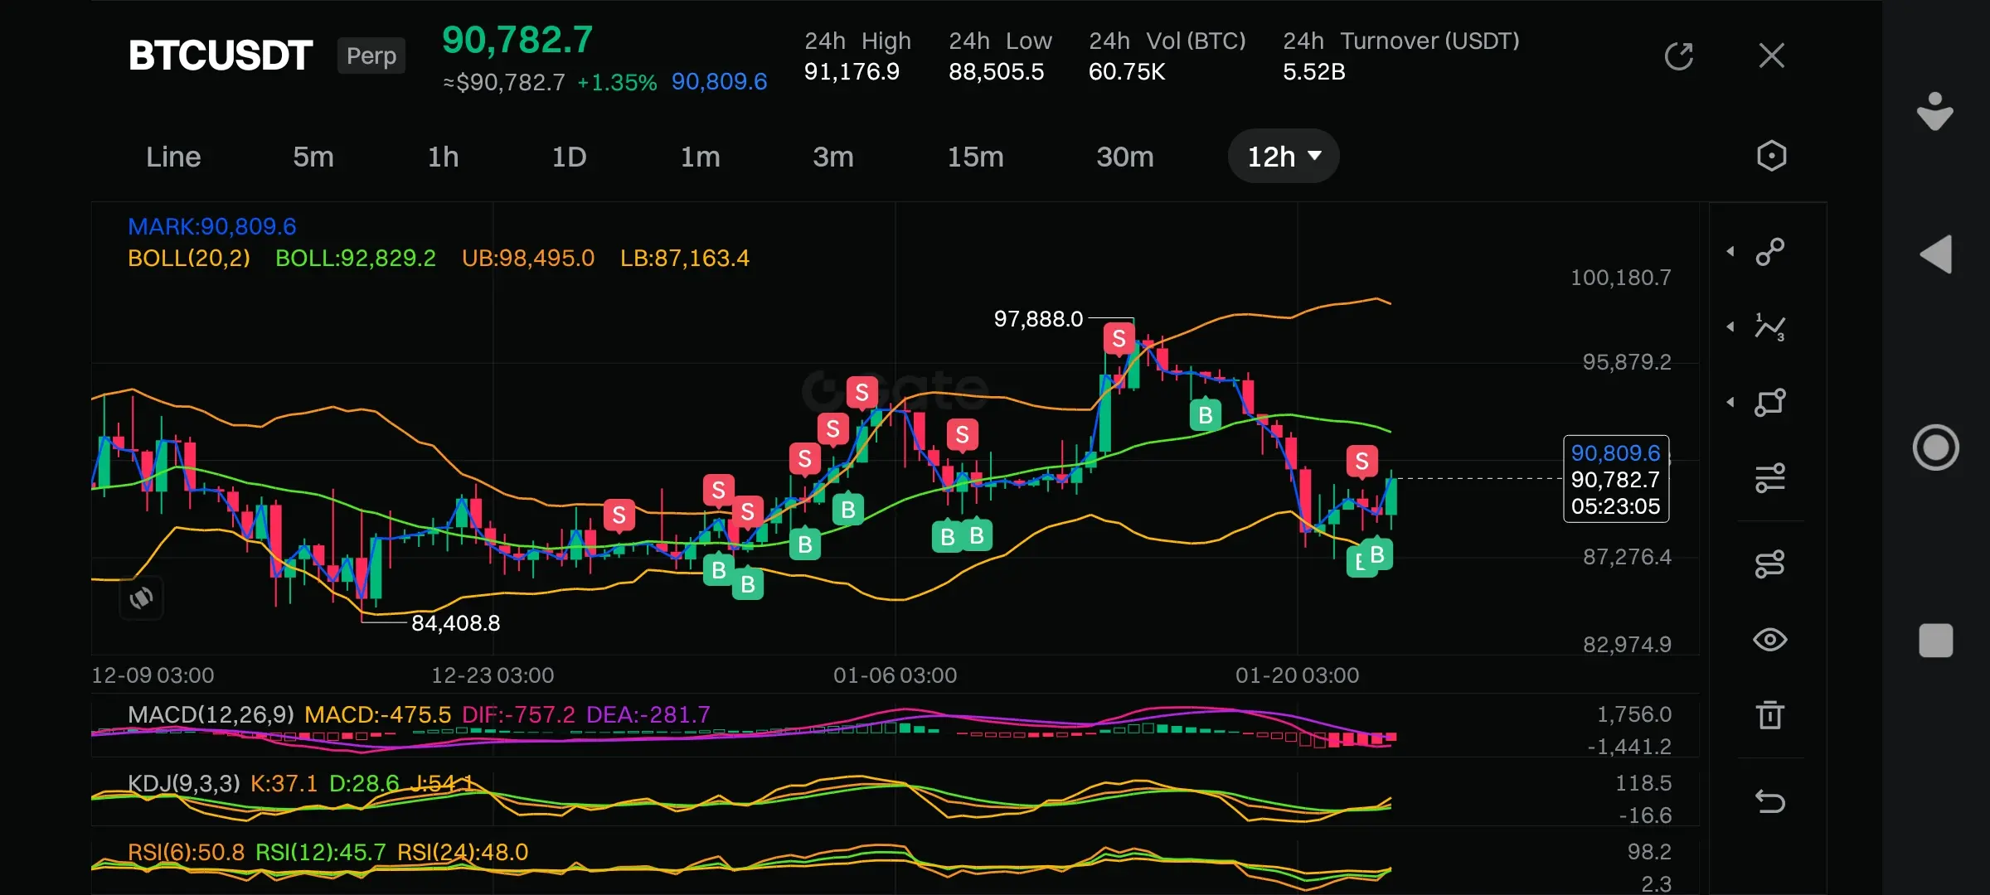Click the Perp contract label

tap(371, 56)
